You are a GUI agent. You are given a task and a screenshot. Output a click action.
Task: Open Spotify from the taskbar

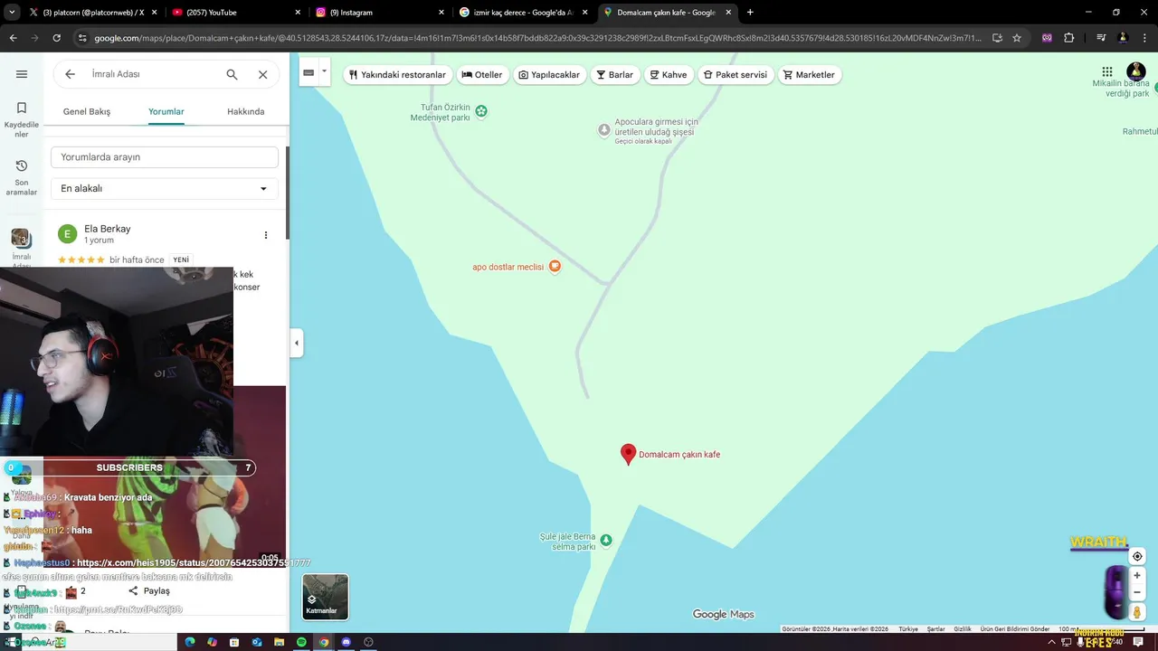(301, 642)
